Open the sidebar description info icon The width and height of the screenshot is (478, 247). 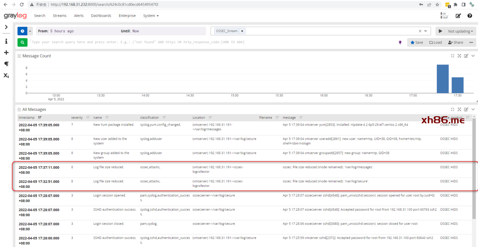[6, 41]
